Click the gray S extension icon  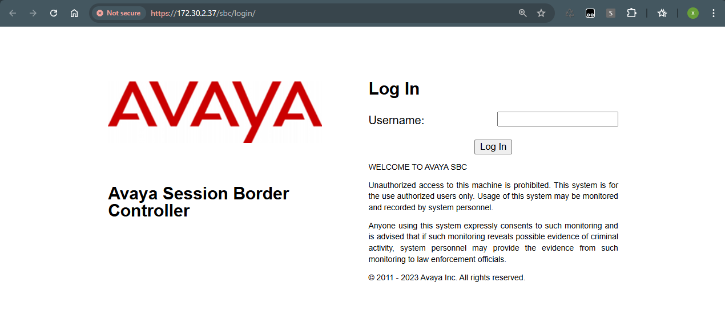[x=611, y=13]
